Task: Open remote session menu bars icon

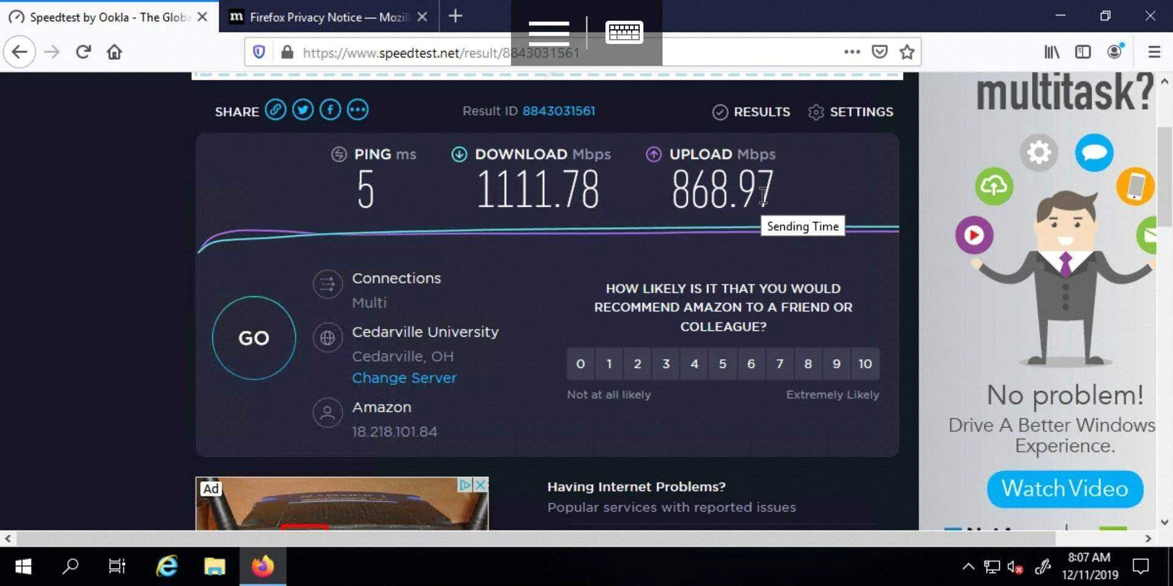Action: coord(549,32)
